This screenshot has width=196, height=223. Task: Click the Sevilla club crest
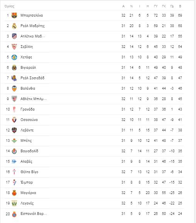(14, 47)
